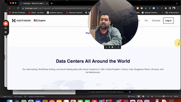
Task: Open the English language selector
Action: pos(40,20)
